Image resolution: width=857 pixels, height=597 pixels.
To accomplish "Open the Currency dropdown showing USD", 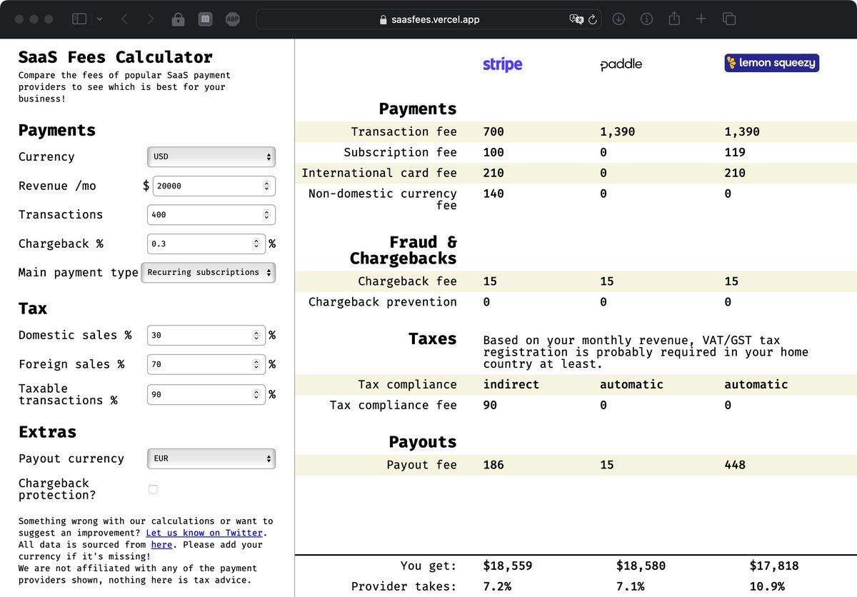I will pyautogui.click(x=211, y=156).
